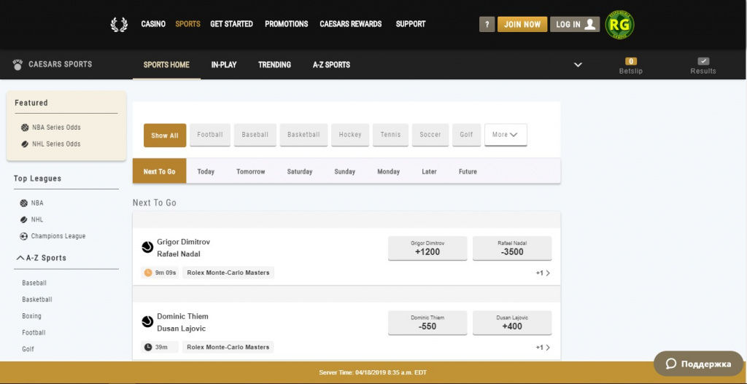Open the Betslip counter icon
This screenshot has height=384, width=747.
tap(631, 61)
